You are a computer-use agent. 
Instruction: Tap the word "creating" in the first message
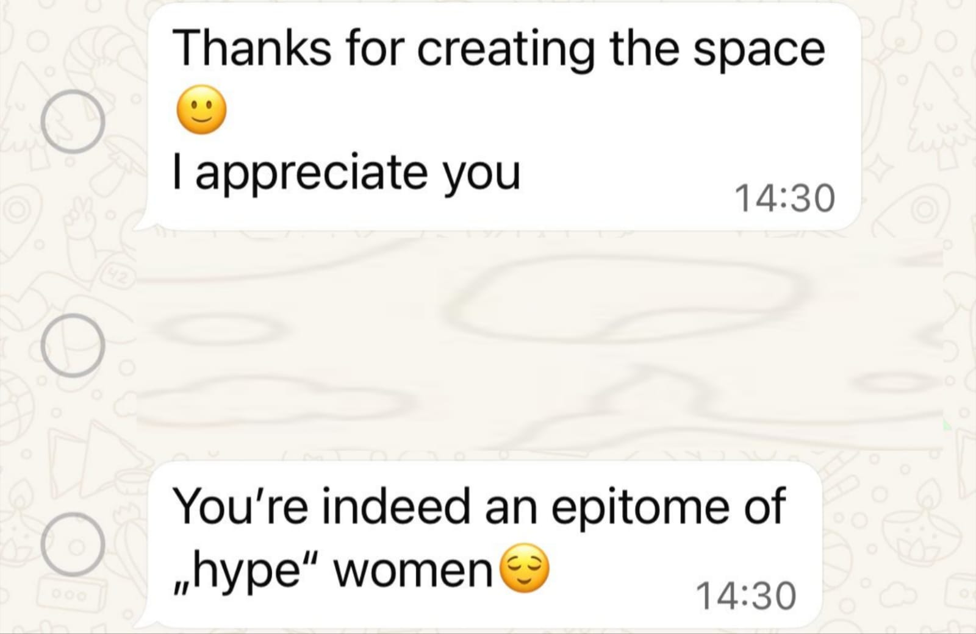tap(505, 48)
